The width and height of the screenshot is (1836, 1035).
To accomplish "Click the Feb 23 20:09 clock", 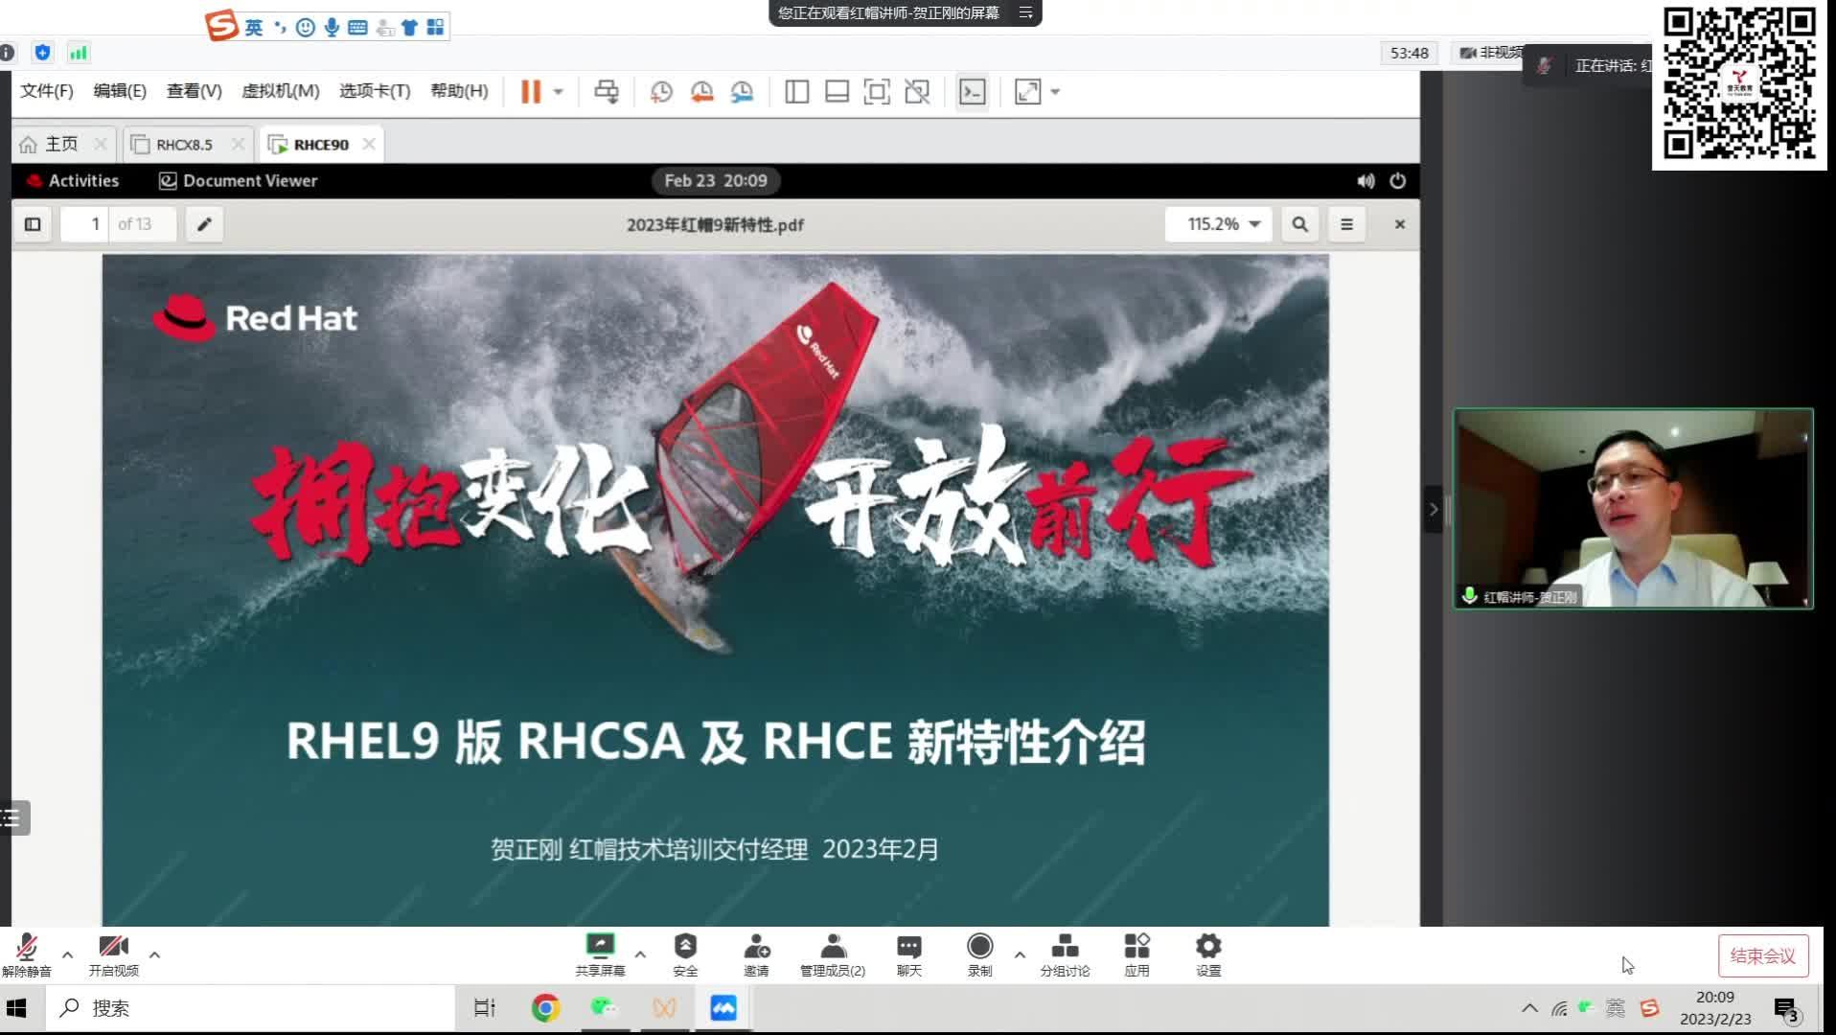I will coord(716,180).
